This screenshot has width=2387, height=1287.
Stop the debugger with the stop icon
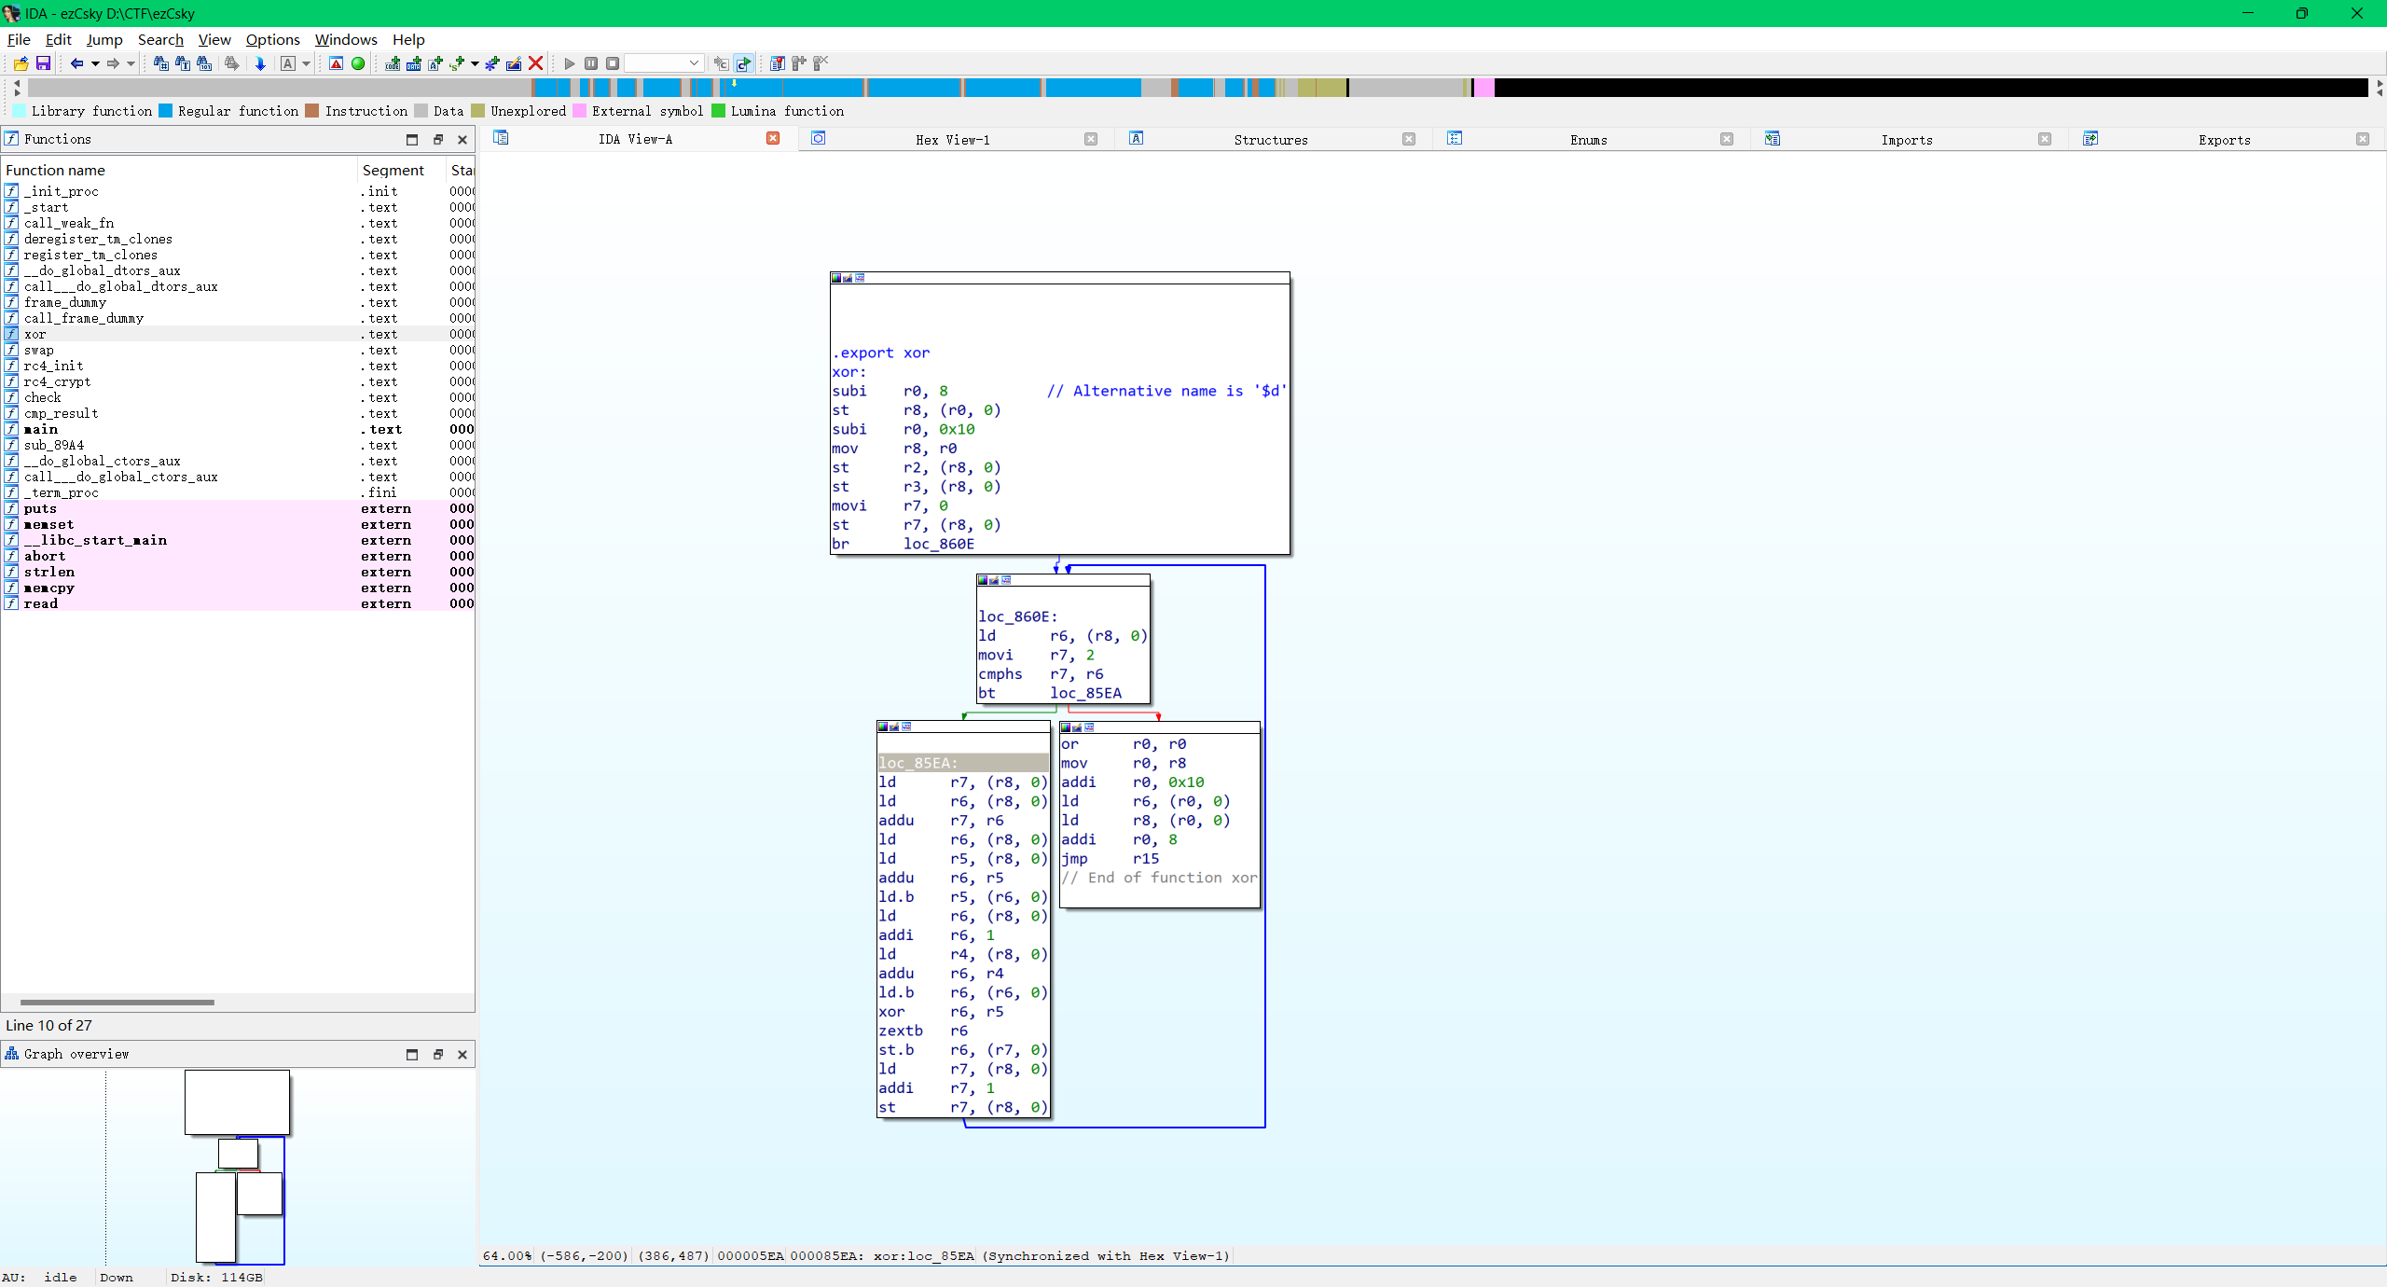[x=613, y=63]
